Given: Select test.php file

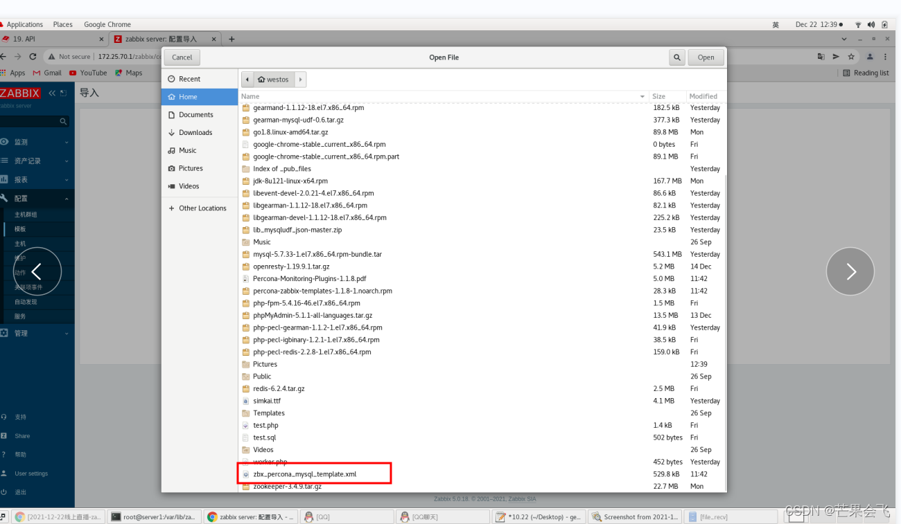Looking at the screenshot, I should (x=482, y=425).
